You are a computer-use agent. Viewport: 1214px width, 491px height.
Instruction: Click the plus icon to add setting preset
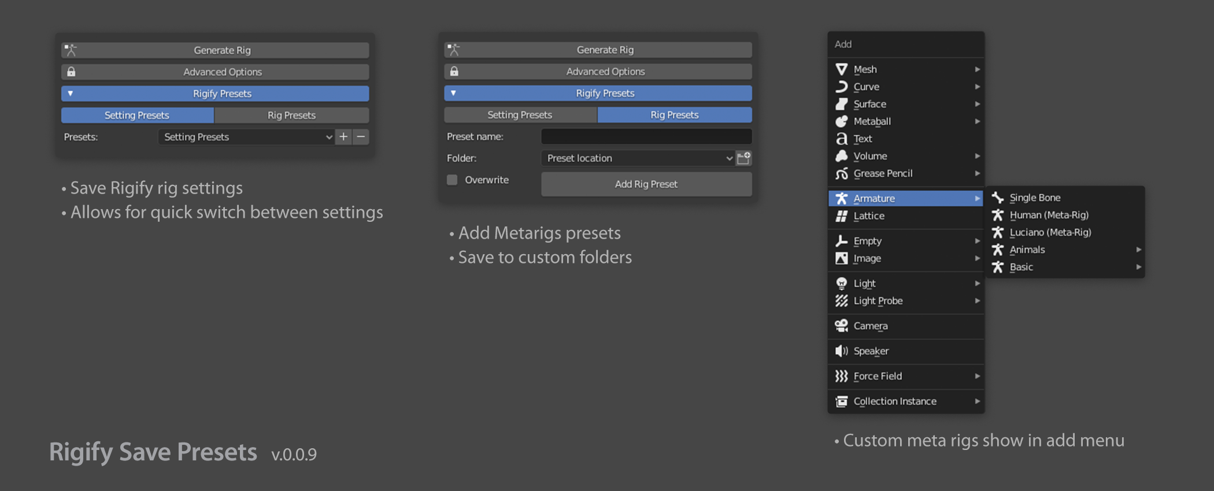pos(343,137)
